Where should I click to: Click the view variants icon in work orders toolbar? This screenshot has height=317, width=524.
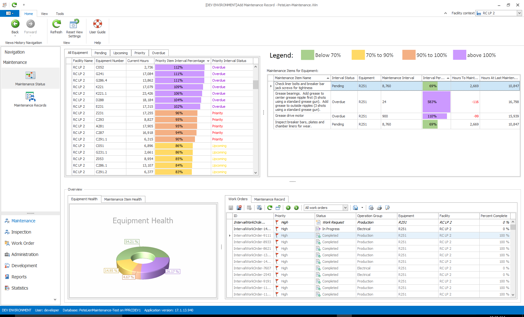pos(259,208)
